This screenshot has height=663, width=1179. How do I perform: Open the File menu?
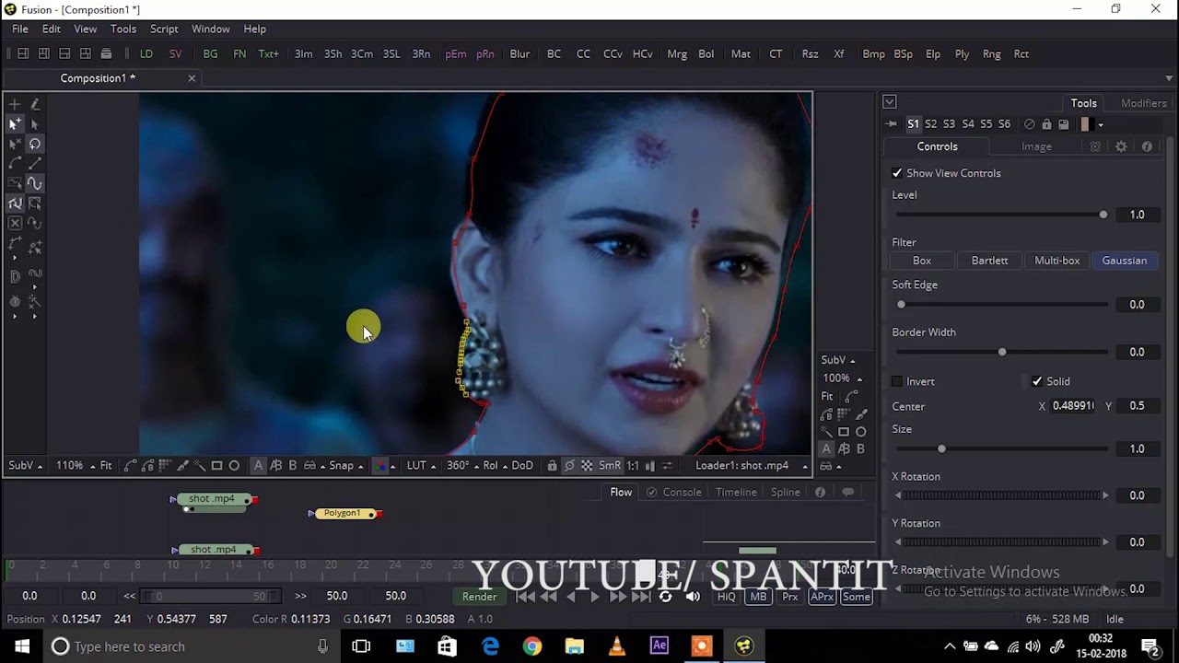[x=20, y=29]
